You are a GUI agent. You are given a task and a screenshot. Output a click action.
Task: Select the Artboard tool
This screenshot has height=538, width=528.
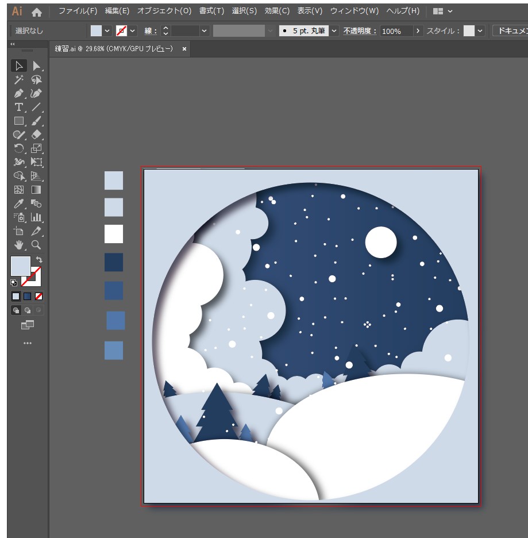pyautogui.click(x=19, y=231)
